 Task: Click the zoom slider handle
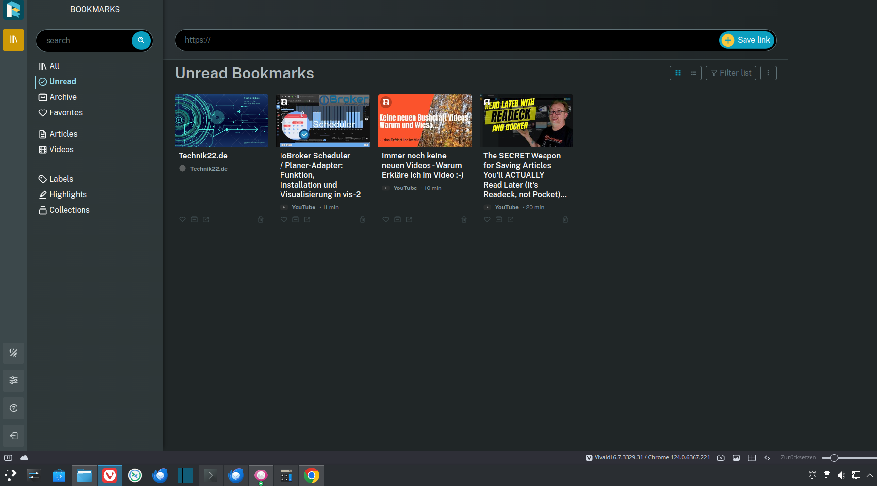click(834, 458)
